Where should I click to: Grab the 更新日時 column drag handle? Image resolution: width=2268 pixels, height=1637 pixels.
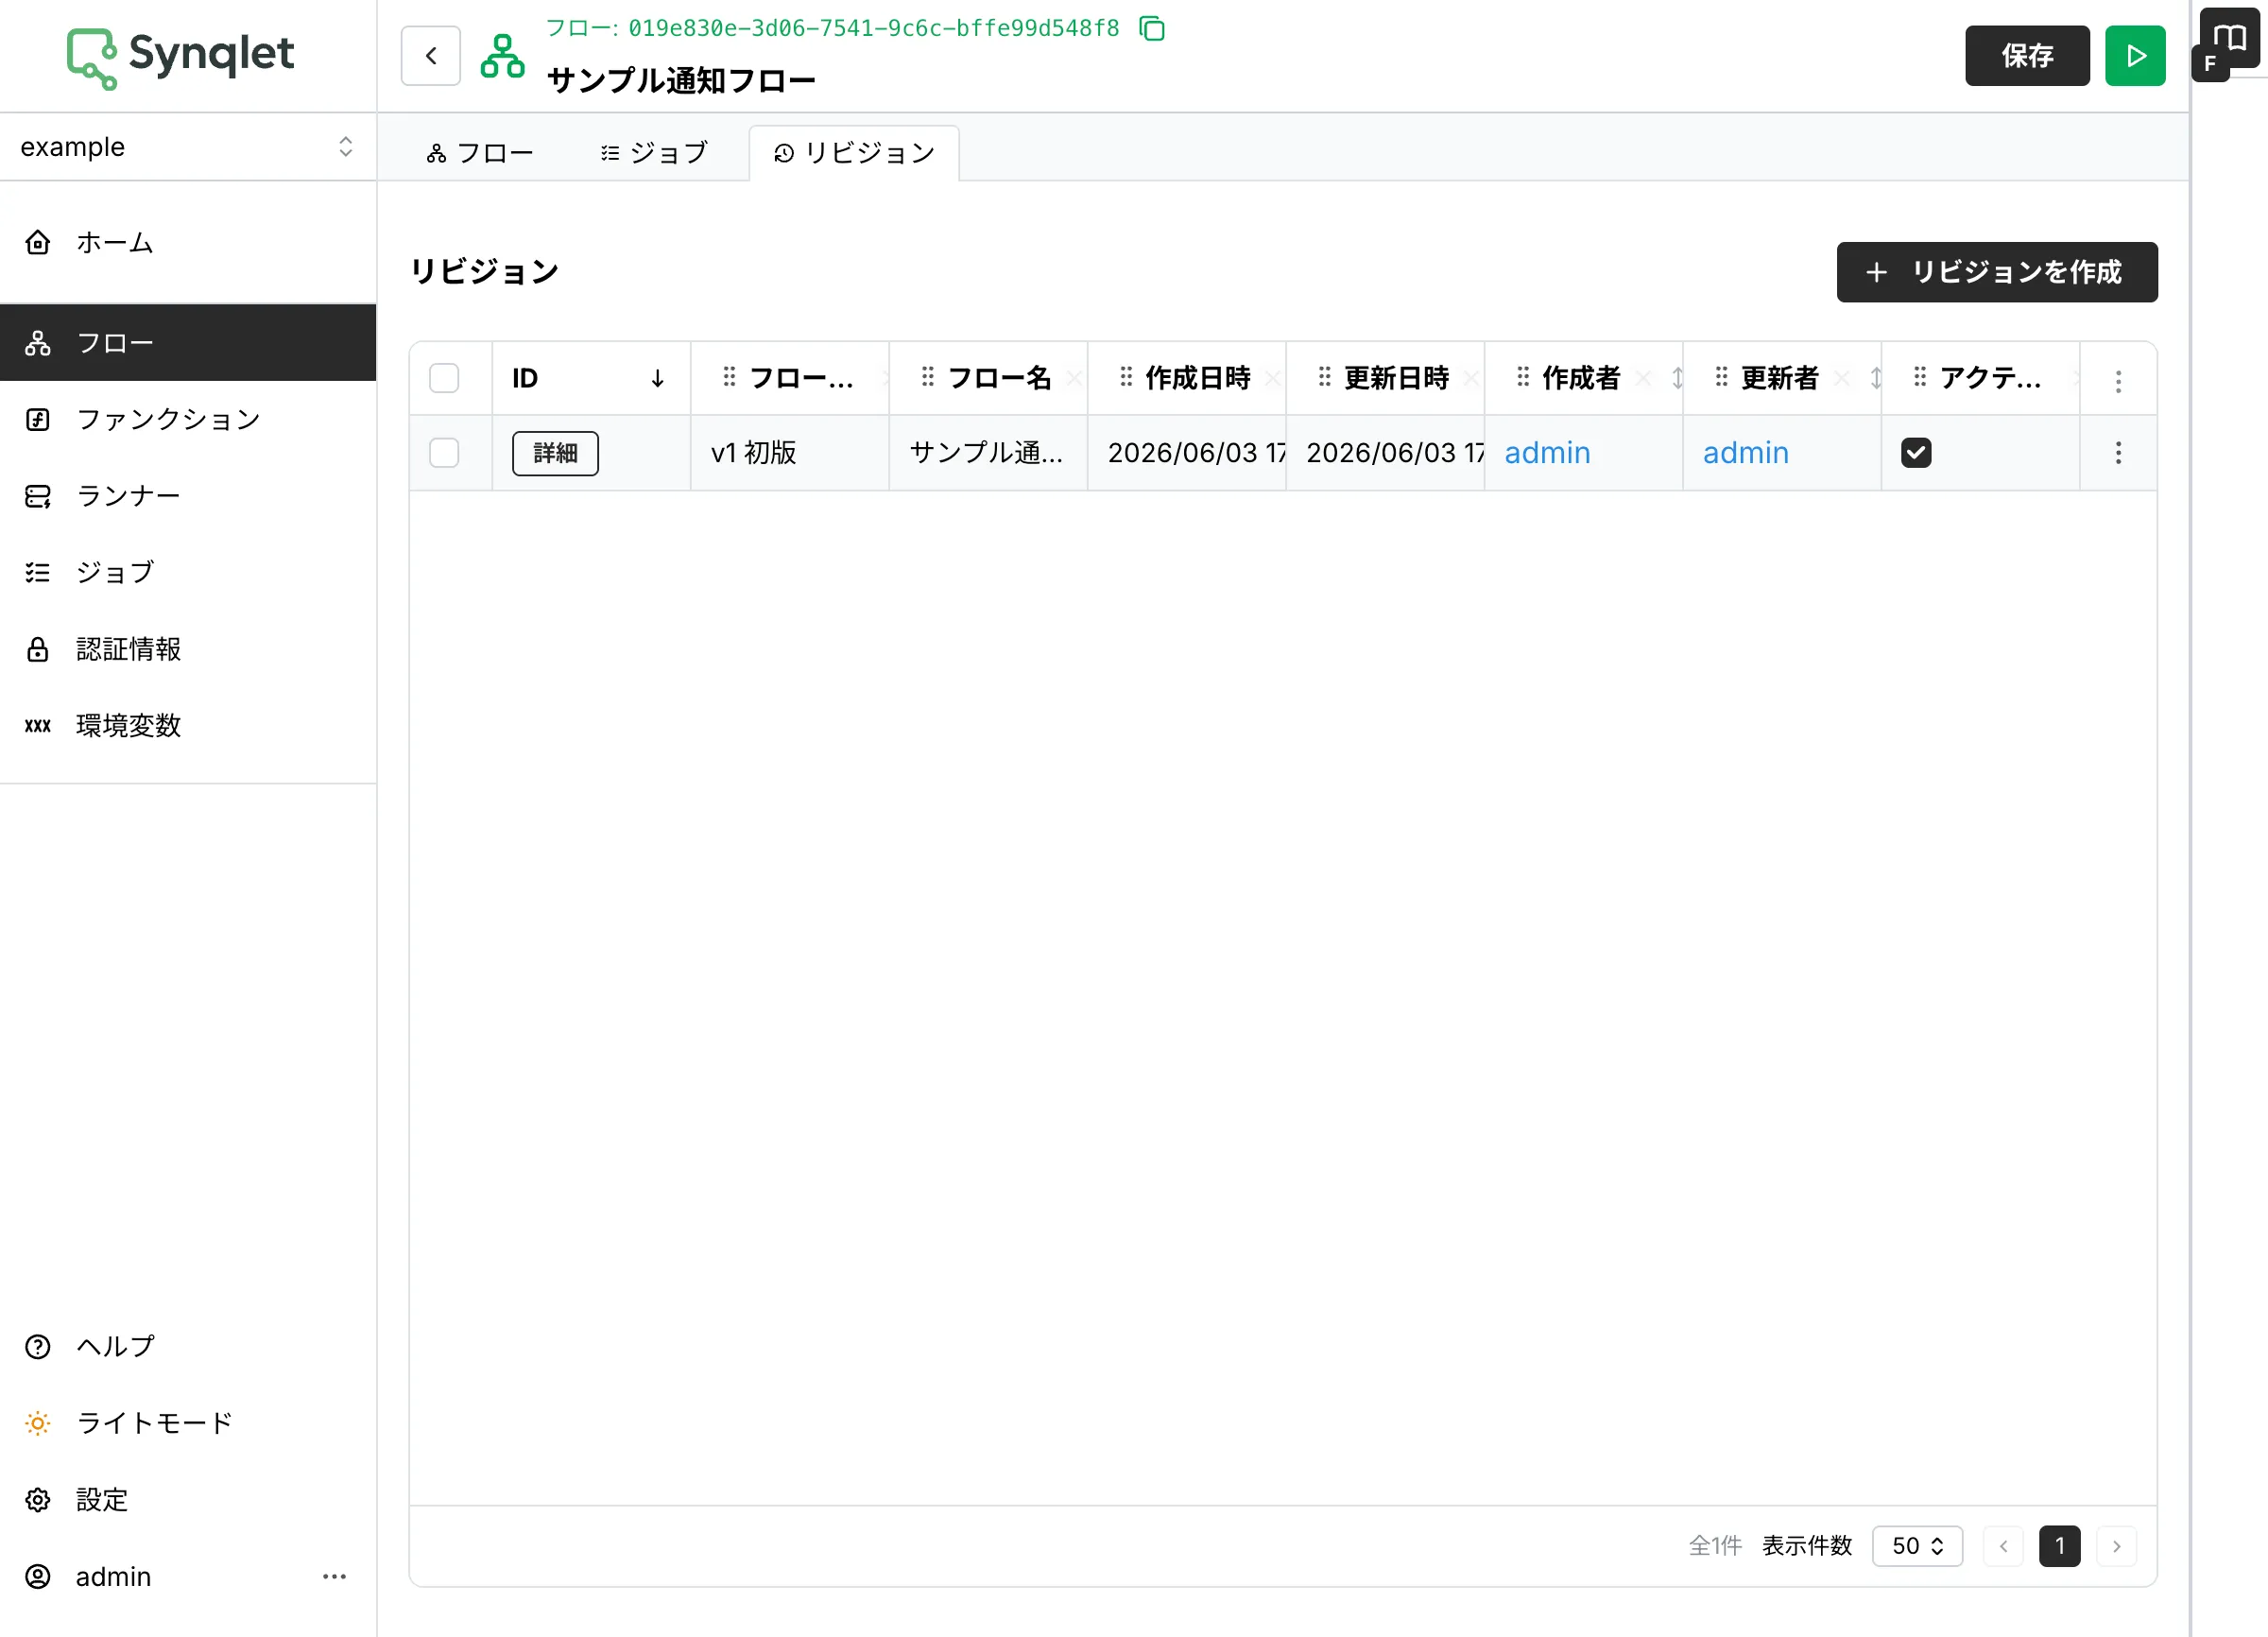(1325, 377)
